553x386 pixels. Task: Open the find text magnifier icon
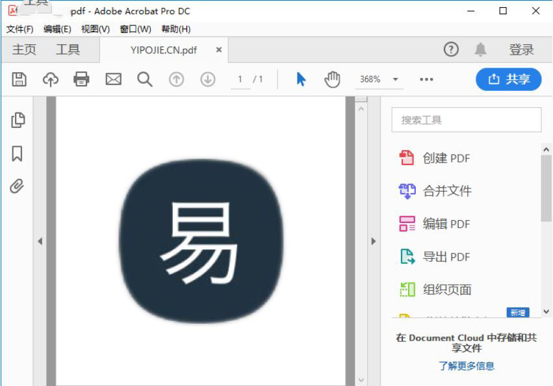(144, 79)
